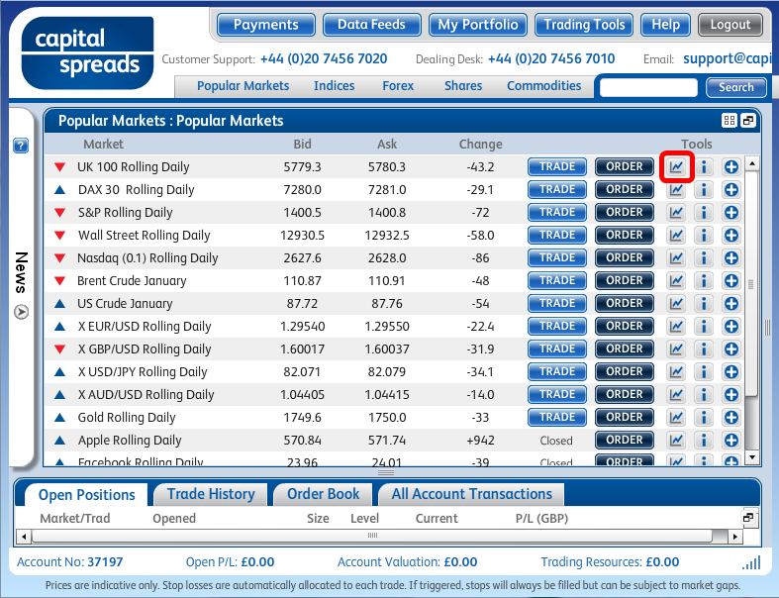
Task: Show info for Apple Rolling Daily
Action: 704,440
